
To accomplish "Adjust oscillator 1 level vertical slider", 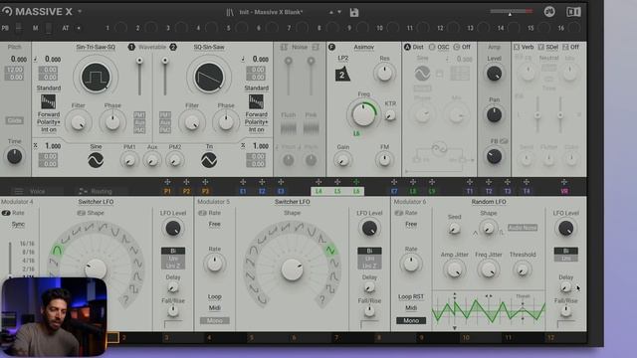I will point(139,77).
